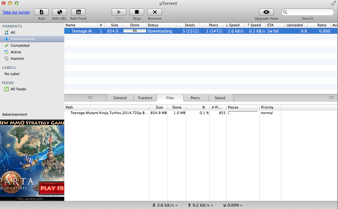Image resolution: width=338 pixels, height=209 pixels.
Task: Sort torrents by ETA column
Action: (275, 25)
